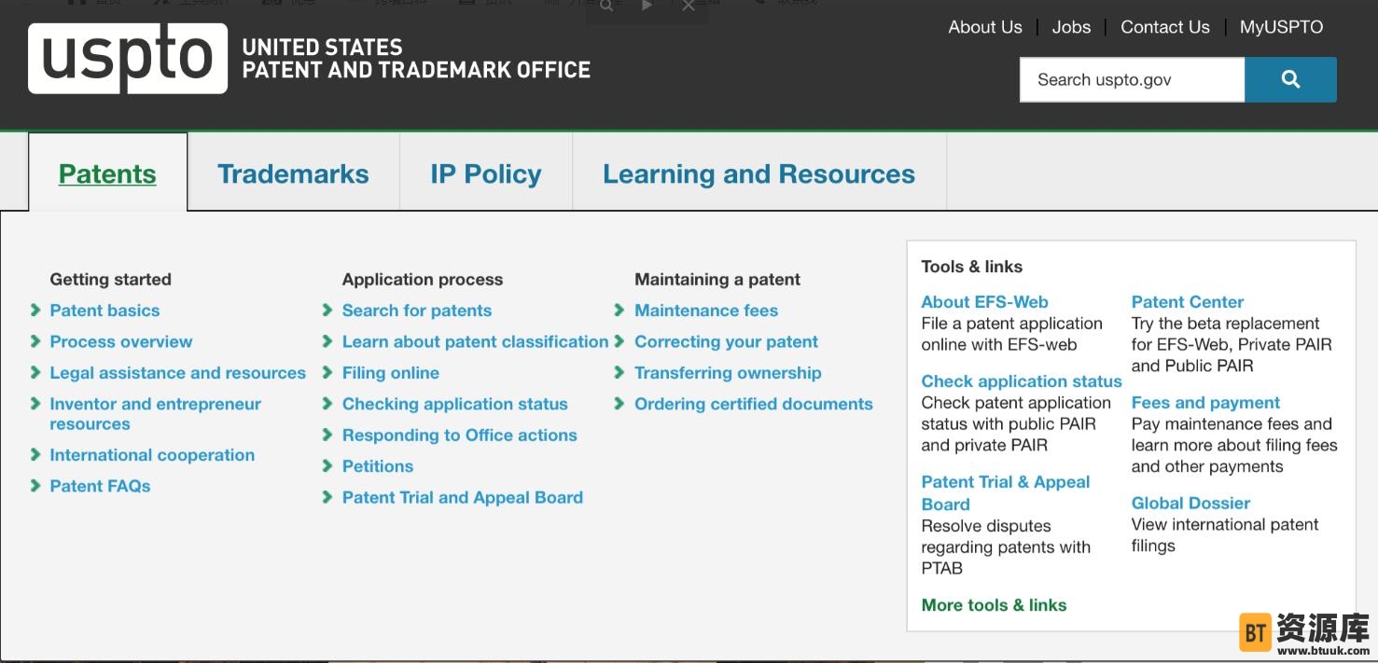Click the USPTO logo
Screen dimensions: 1378x663
pyautogui.click(x=128, y=59)
